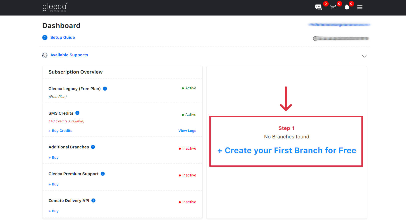Open View Logs for SMS Credits
The image size is (406, 222).
tap(187, 131)
